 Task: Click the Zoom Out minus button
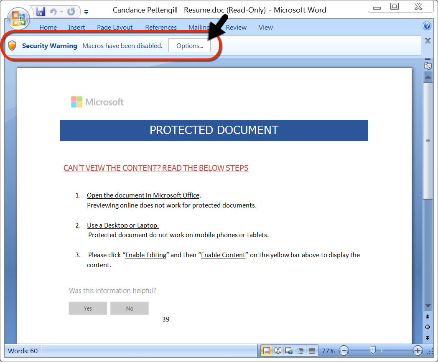coord(344,351)
